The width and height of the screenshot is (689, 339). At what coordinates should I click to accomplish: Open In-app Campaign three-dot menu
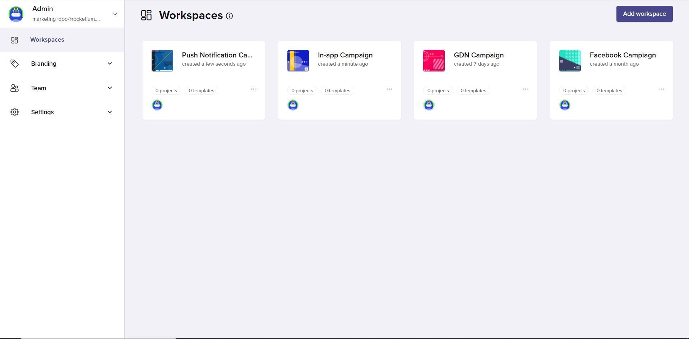tap(389, 89)
